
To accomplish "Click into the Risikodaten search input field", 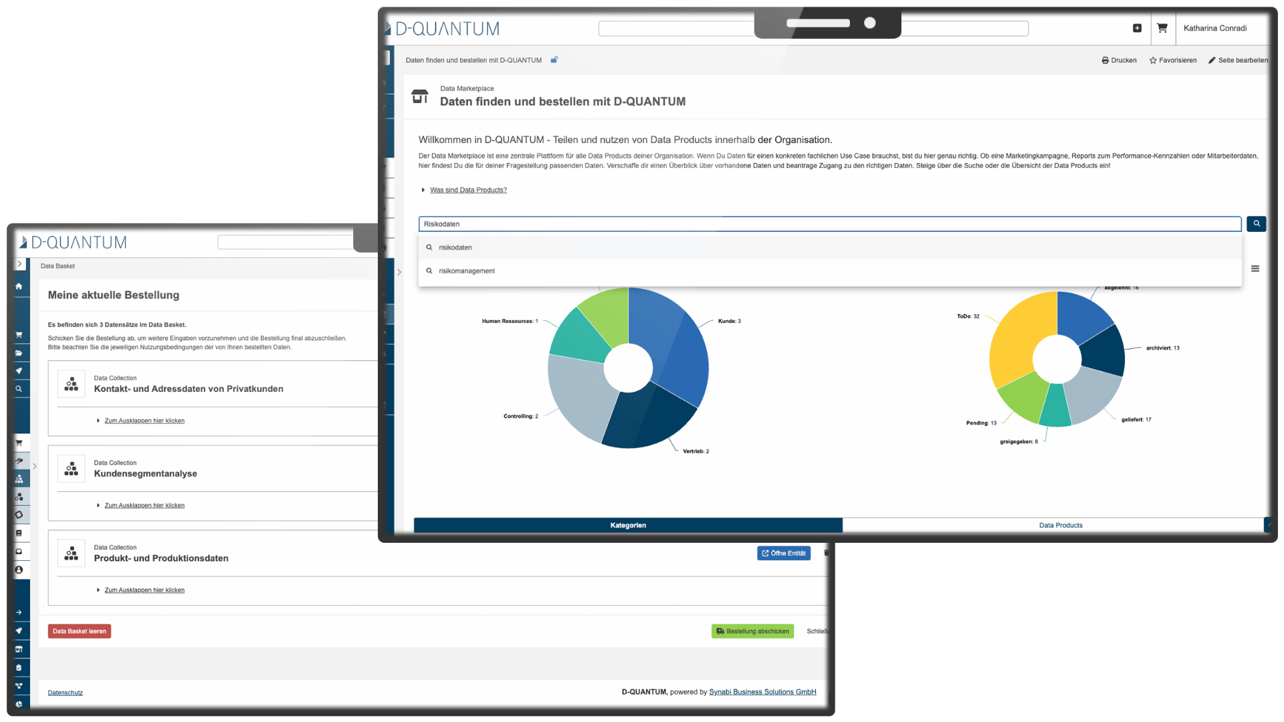I will click(829, 224).
